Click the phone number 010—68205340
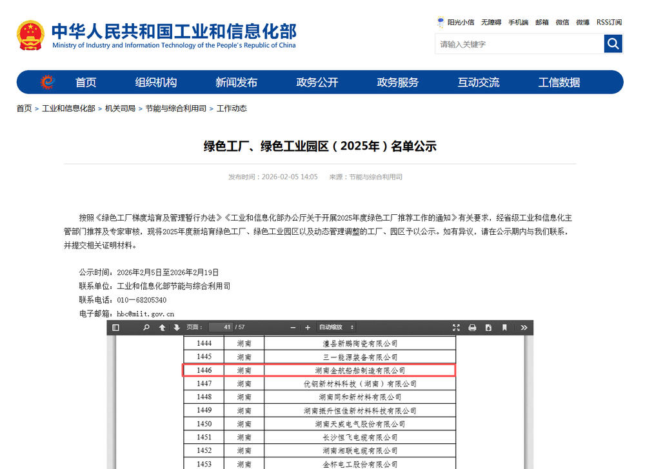Screen dimensions: 645x469 click(141, 300)
